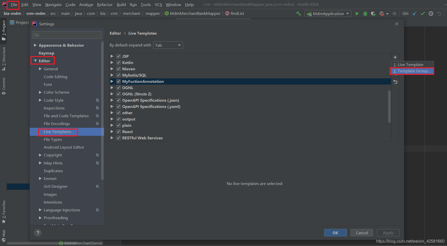Select File and Code Templates setting

pos(66,116)
